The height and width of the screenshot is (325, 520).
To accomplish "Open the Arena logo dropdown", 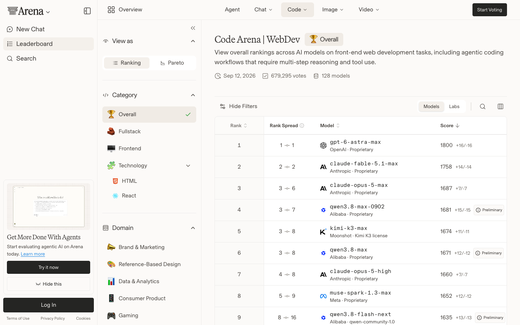I will click(29, 11).
